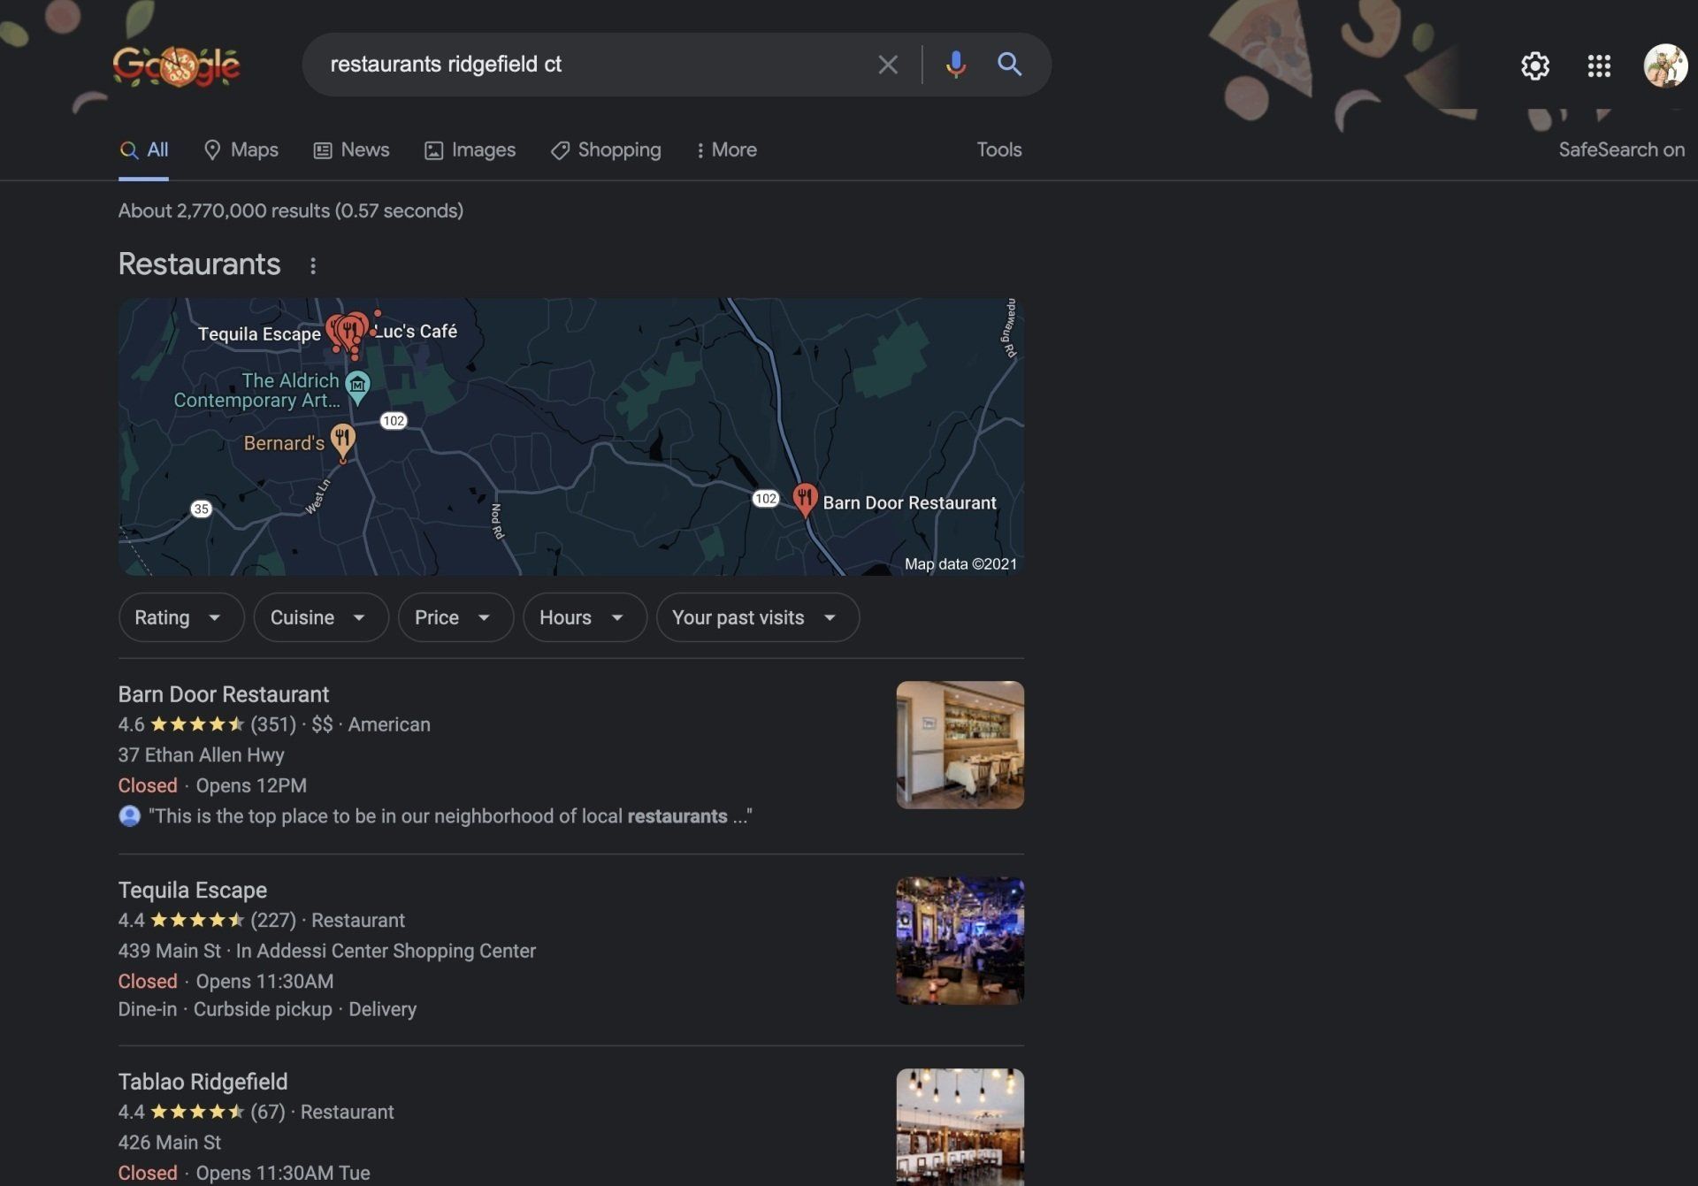Expand the Rating filter dropdown

180,617
